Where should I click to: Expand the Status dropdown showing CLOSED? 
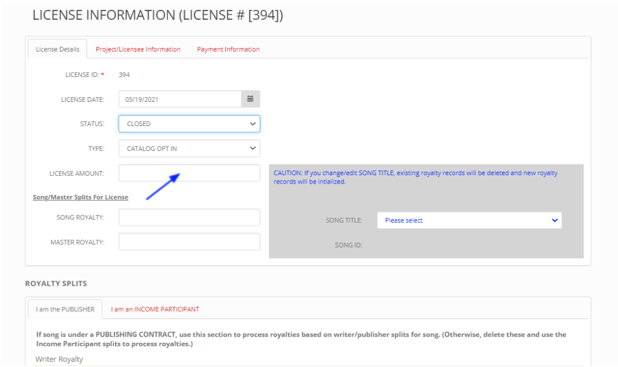189,124
